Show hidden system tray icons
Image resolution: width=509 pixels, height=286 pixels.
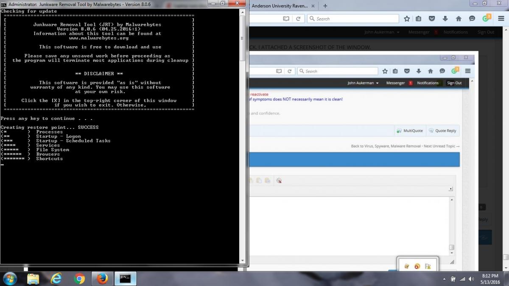(x=444, y=279)
